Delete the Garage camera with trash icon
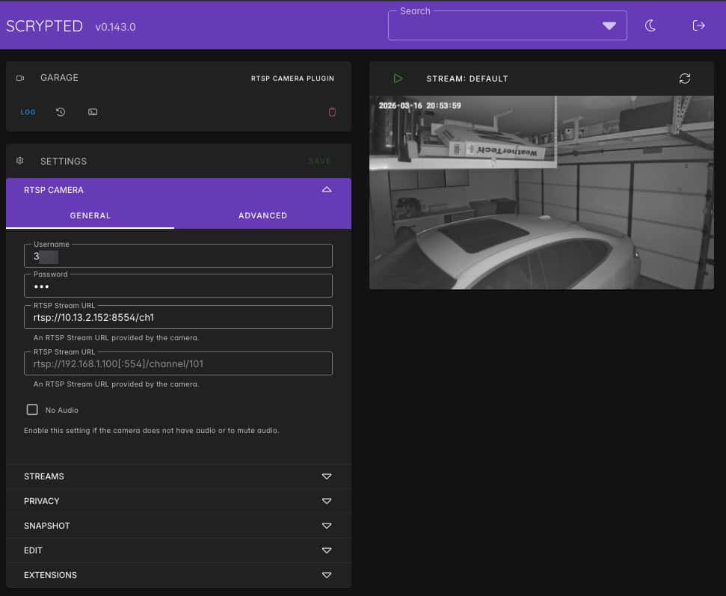This screenshot has height=596, width=726. coord(332,112)
